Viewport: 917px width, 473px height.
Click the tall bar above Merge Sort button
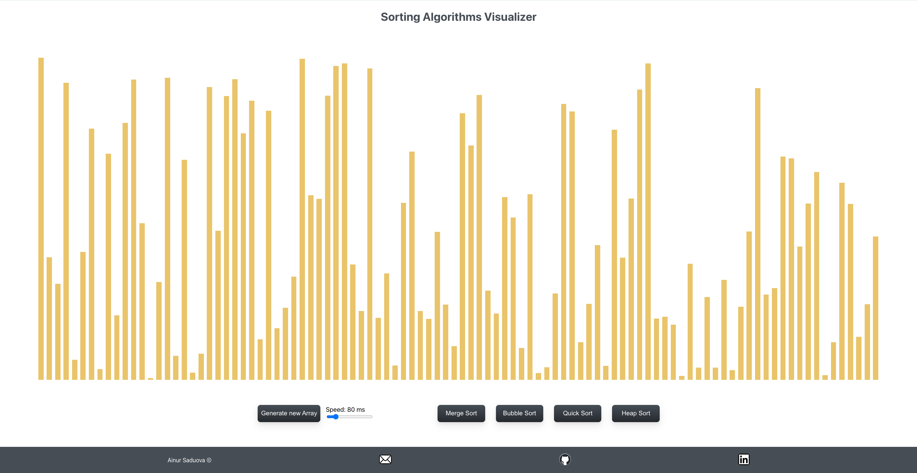tap(462, 247)
